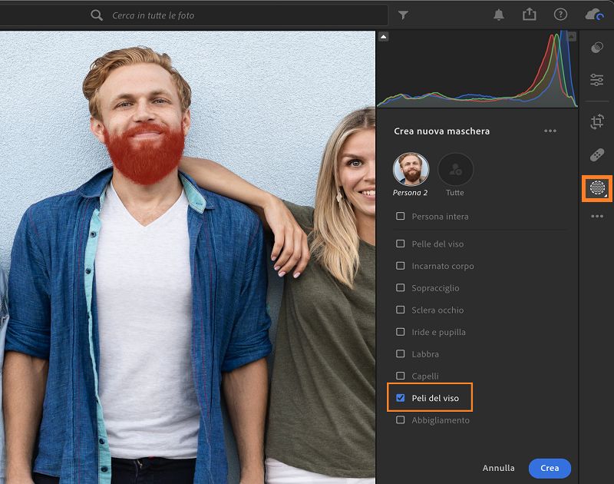Viewport: 614px width, 484px height.
Task: Select the healing brush tool
Action: click(x=597, y=155)
